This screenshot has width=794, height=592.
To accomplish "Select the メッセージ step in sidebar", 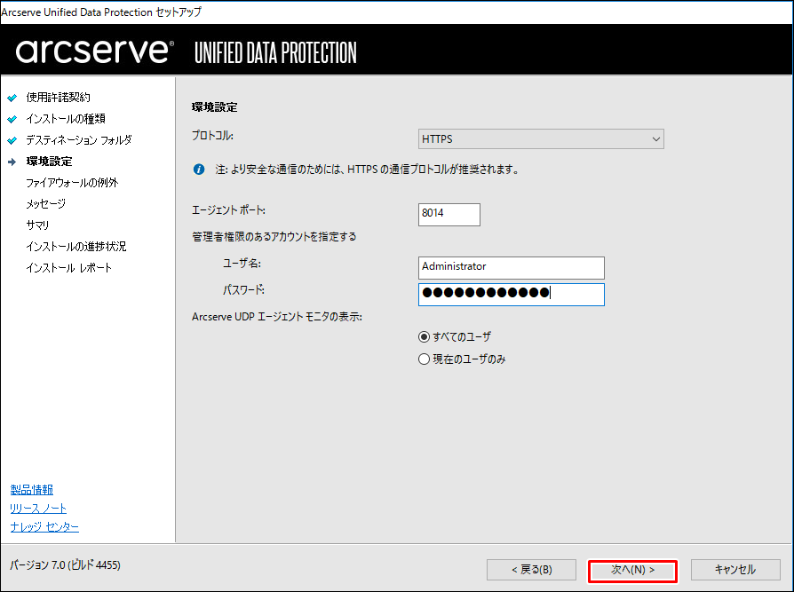I will click(x=45, y=204).
